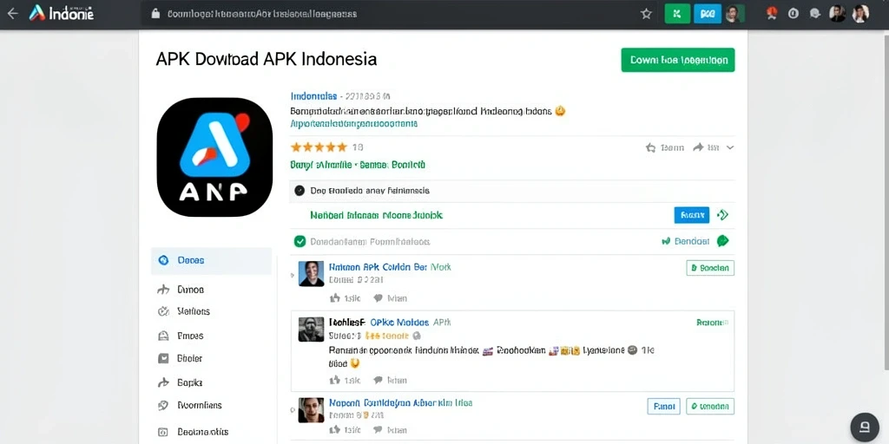Open the Indonie logo in the top bar
This screenshot has height=444, width=889.
coord(62,14)
